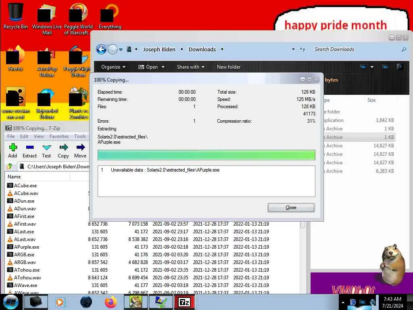Click New folder in Explorer toolbar
Screen dimensions: 413x310
(x=229, y=67)
